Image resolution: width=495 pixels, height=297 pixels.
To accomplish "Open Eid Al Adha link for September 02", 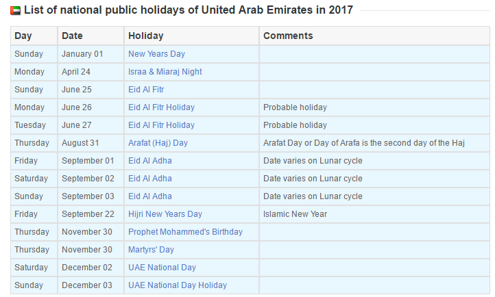I will (x=150, y=179).
